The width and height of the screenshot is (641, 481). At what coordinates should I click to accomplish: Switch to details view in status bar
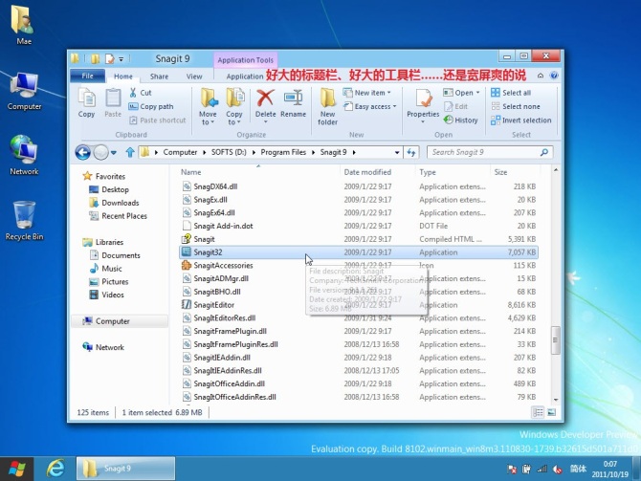[538, 412]
